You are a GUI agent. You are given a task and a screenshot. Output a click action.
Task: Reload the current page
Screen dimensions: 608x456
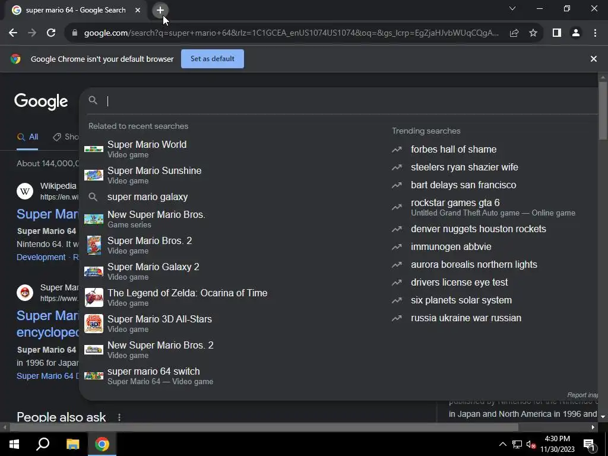[x=51, y=33]
